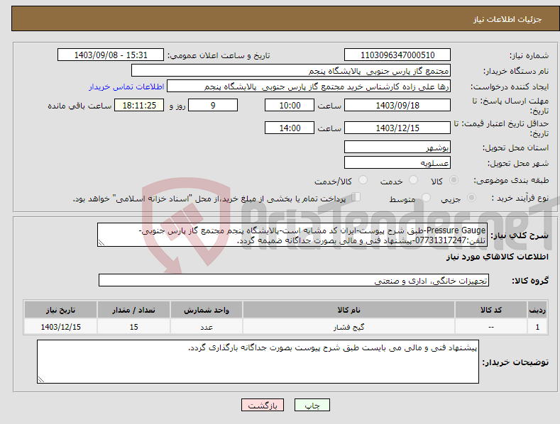Click the طبقه بندی موضوعی label
560x424 pixels.
pyautogui.click(x=511, y=180)
